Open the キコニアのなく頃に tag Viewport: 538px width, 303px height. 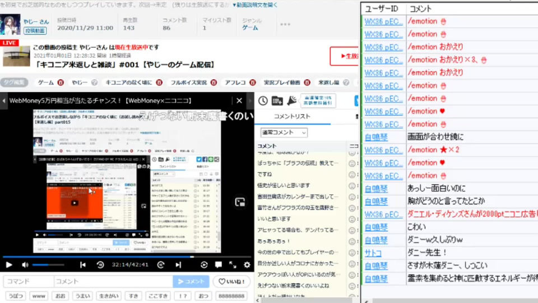[x=129, y=82]
